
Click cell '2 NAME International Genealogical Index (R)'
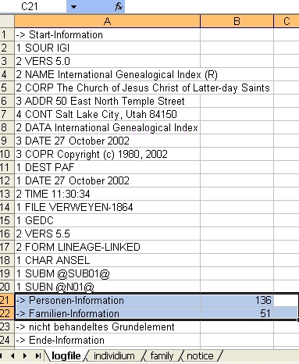click(107, 74)
